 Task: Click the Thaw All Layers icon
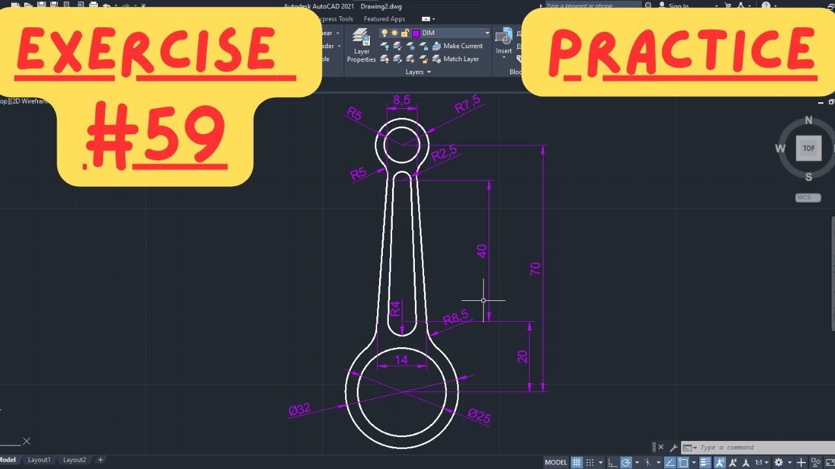411,59
